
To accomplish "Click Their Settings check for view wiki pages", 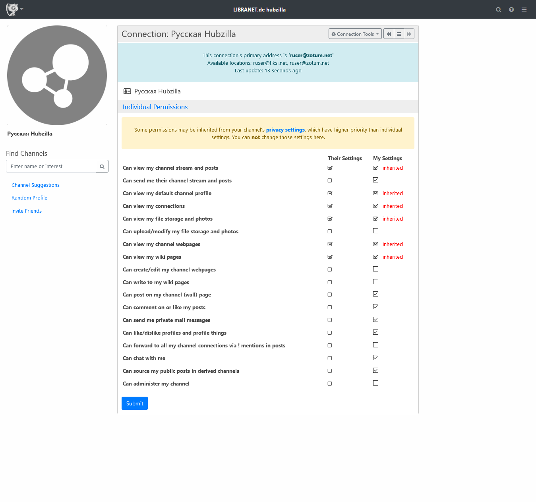I will click(330, 257).
